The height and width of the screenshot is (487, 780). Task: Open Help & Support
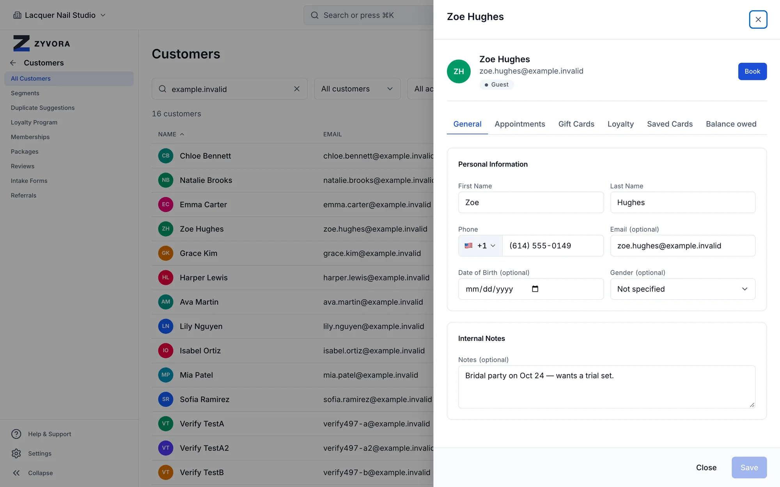pyautogui.click(x=42, y=434)
